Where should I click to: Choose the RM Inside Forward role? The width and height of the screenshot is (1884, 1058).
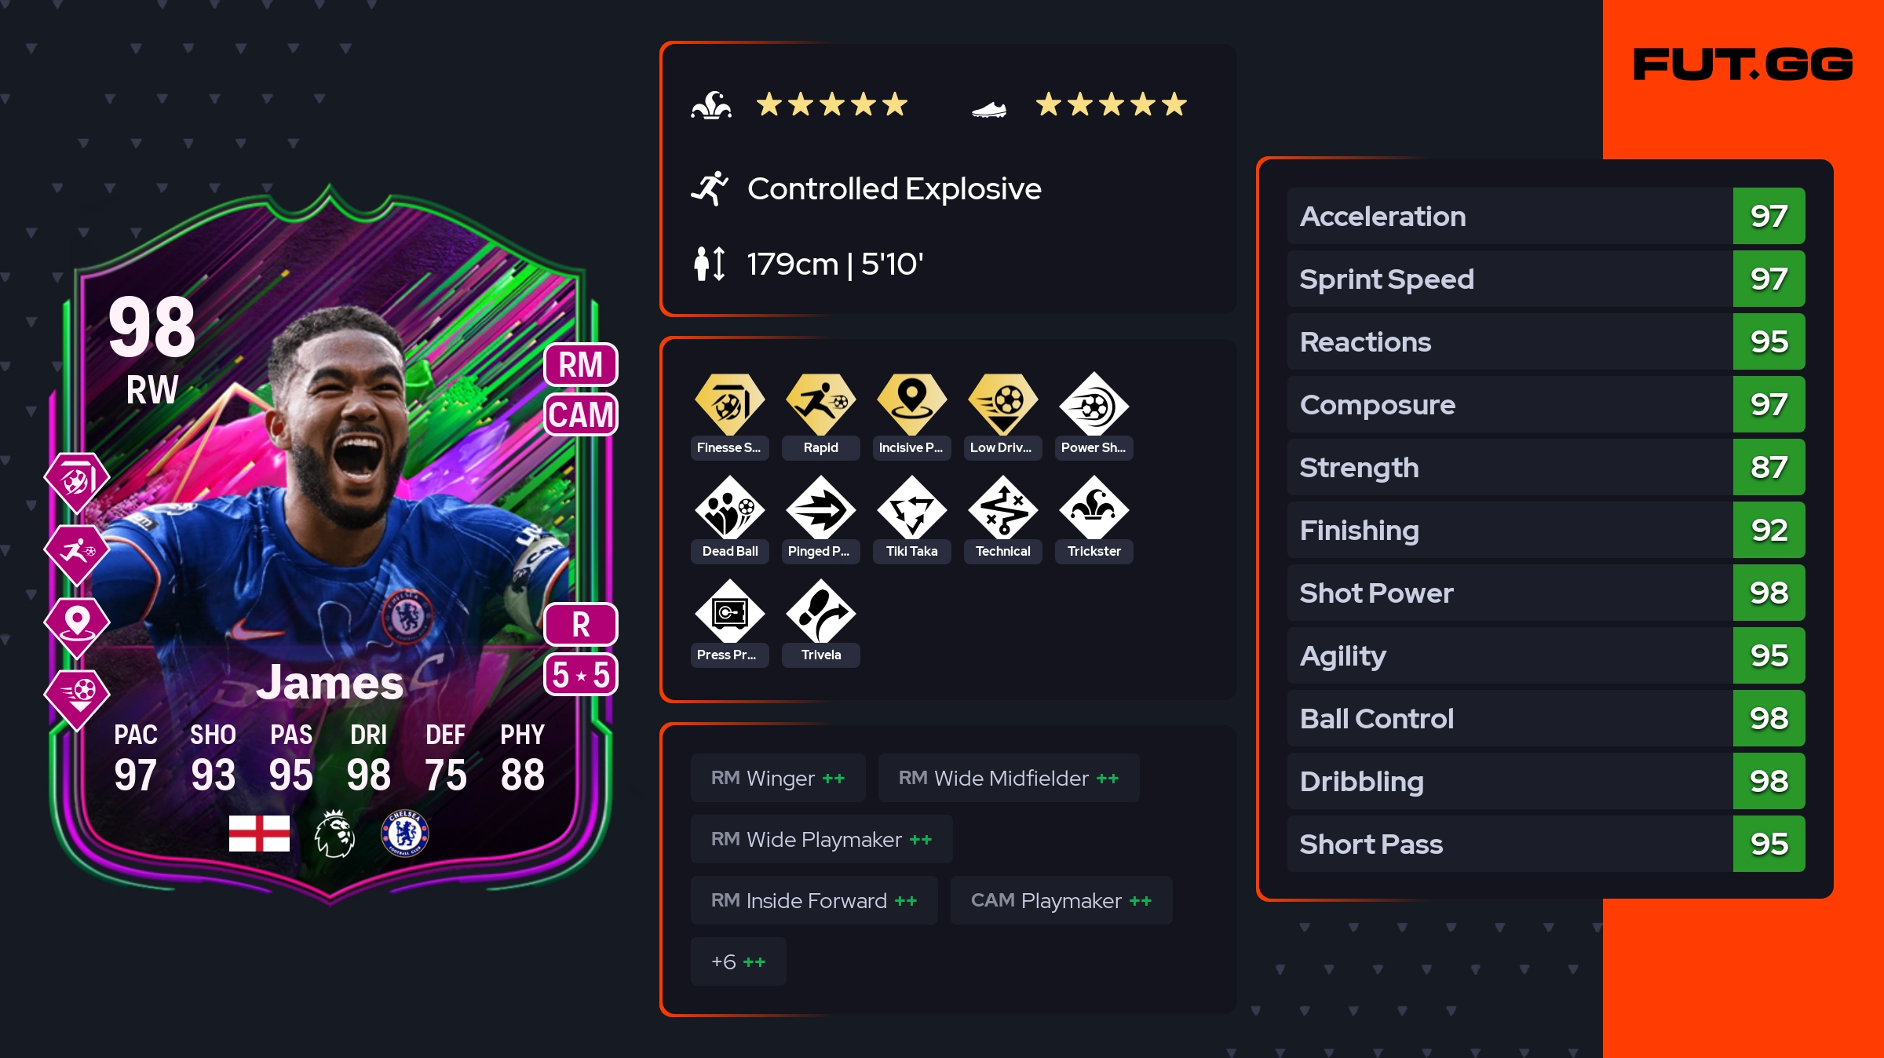814,900
